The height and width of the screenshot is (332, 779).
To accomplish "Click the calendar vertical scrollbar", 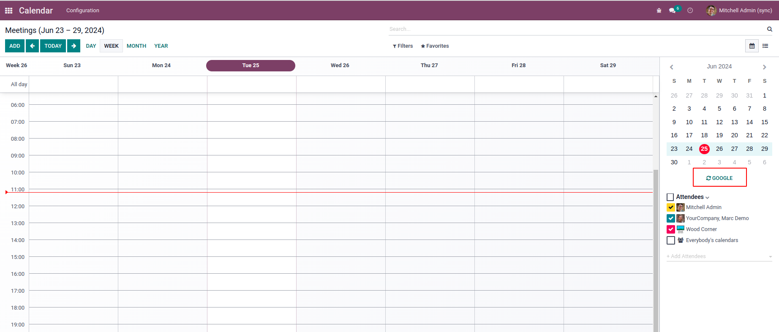I will tap(656, 250).
